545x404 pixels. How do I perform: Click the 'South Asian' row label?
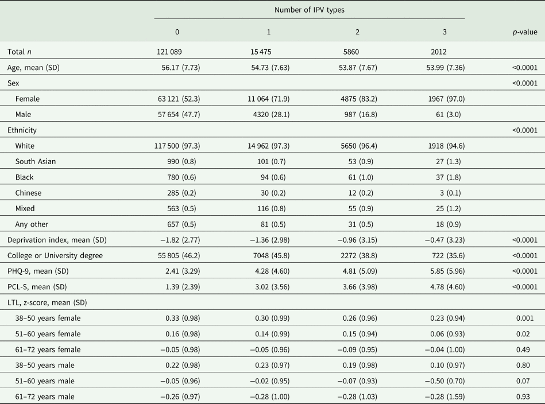[35, 161]
